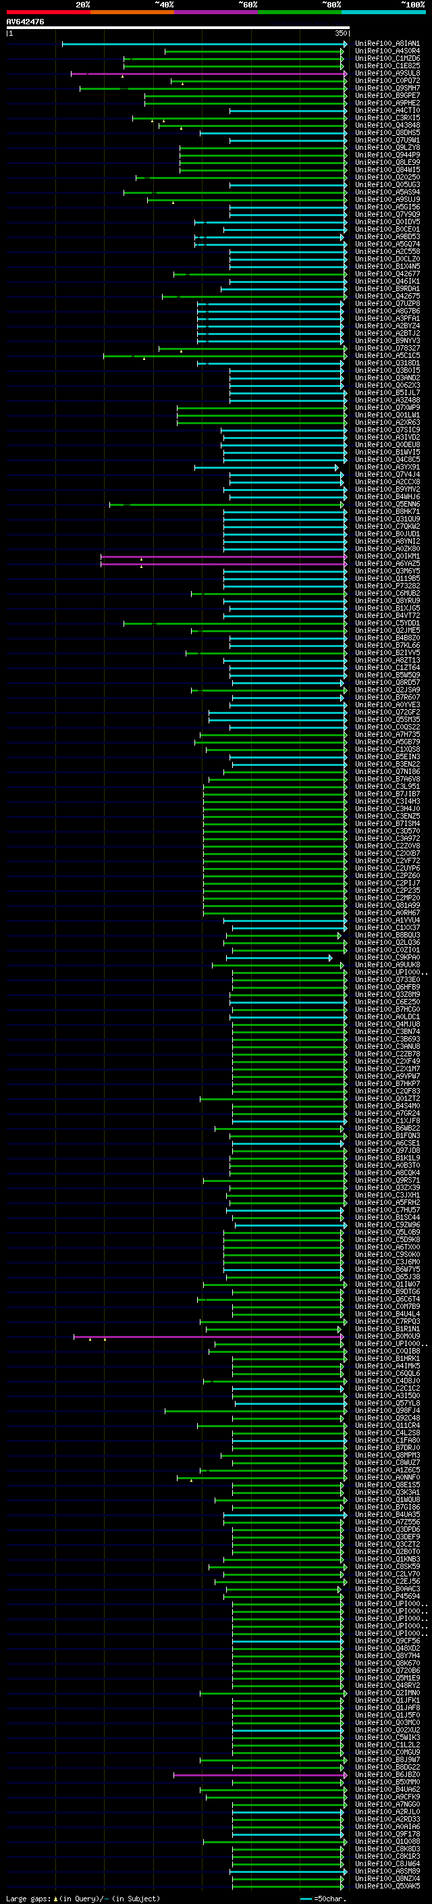Select UniRef100_A8SM89 entry
The height and width of the screenshot is (1904, 432).
387,1872
